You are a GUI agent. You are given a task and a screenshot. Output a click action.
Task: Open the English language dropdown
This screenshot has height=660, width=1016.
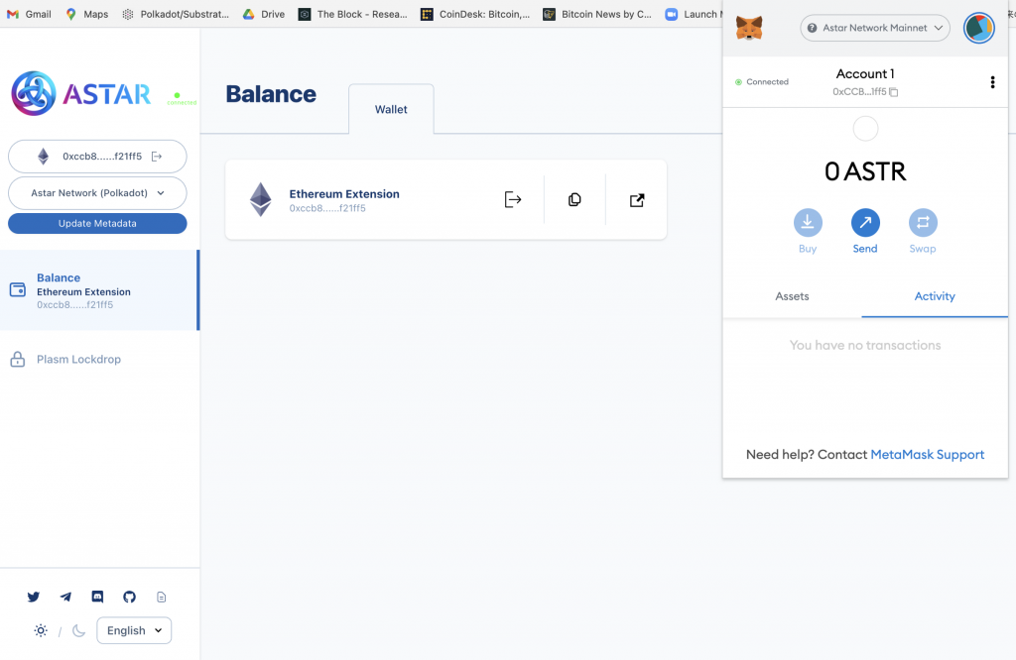click(134, 630)
